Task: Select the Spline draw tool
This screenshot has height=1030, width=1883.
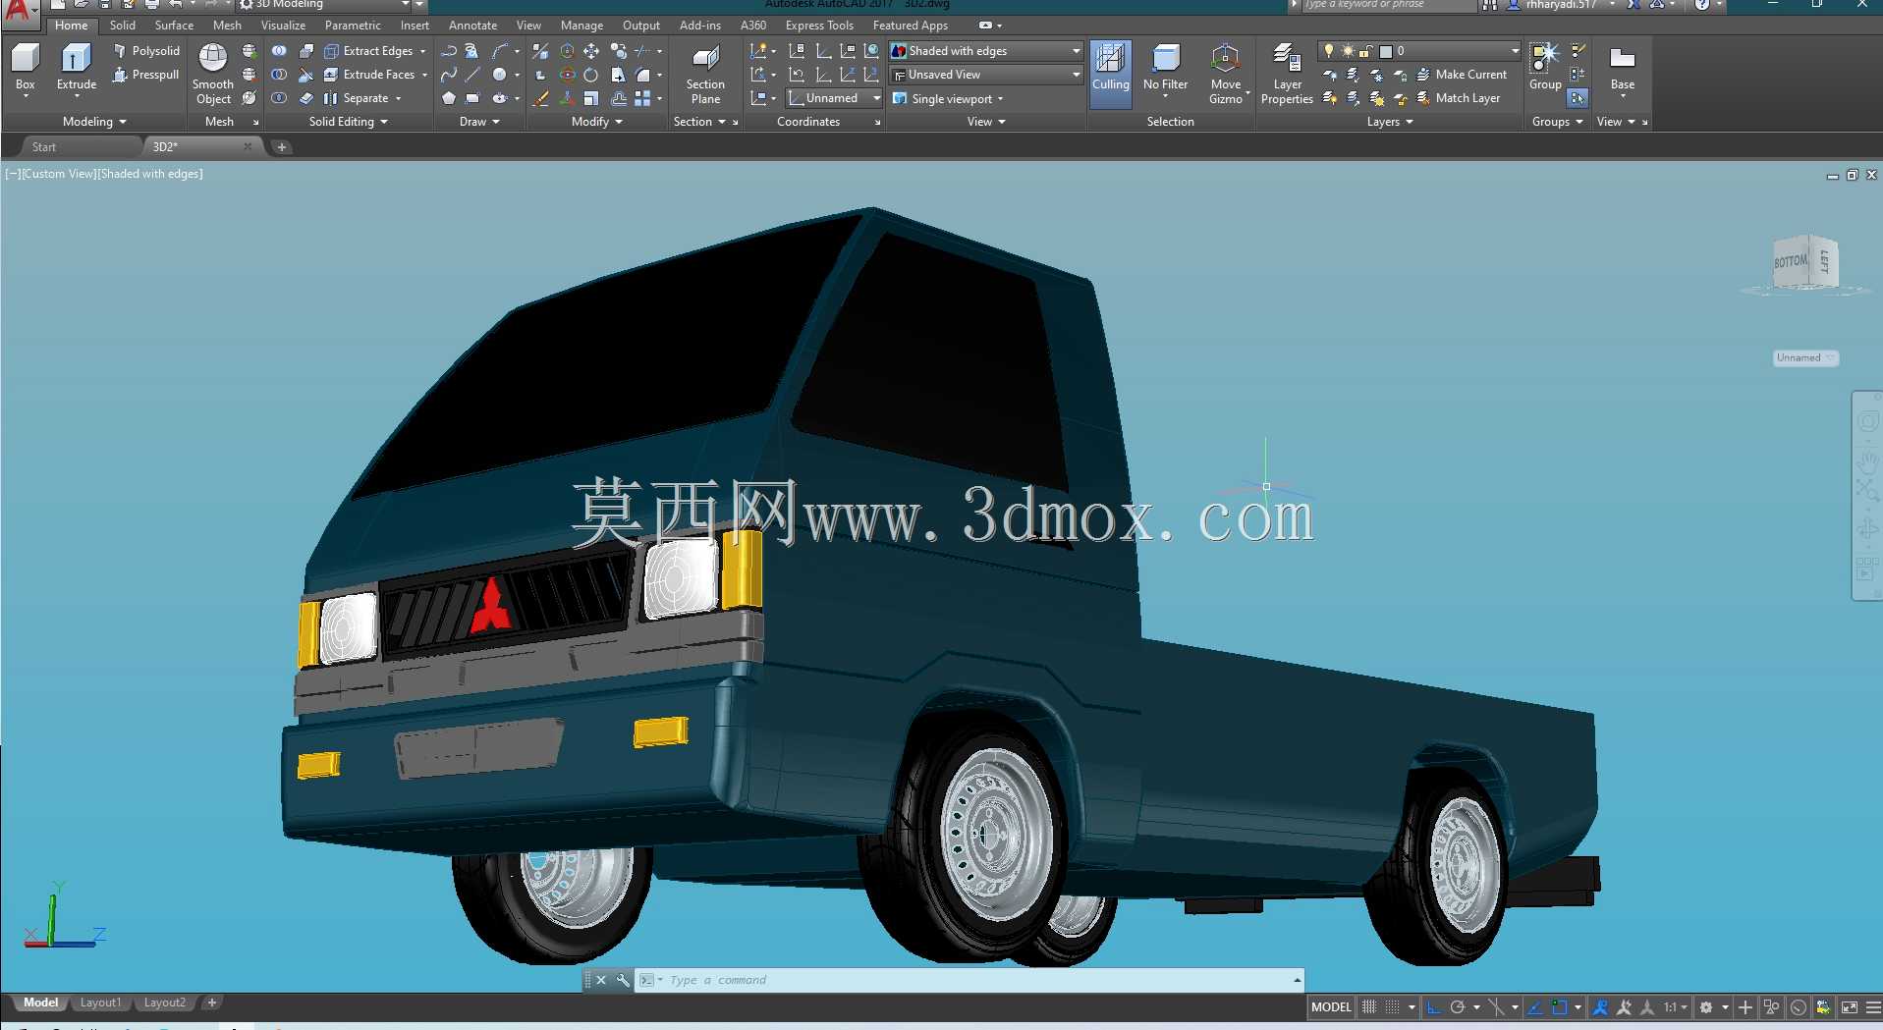Action: click(x=449, y=75)
